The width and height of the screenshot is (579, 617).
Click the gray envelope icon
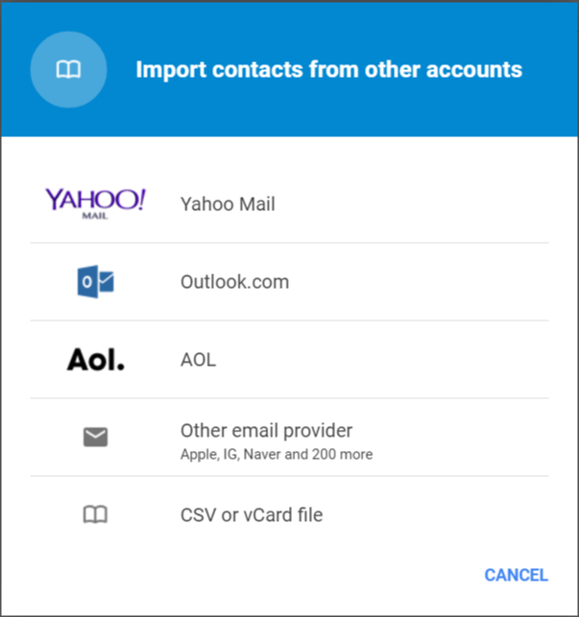(95, 438)
